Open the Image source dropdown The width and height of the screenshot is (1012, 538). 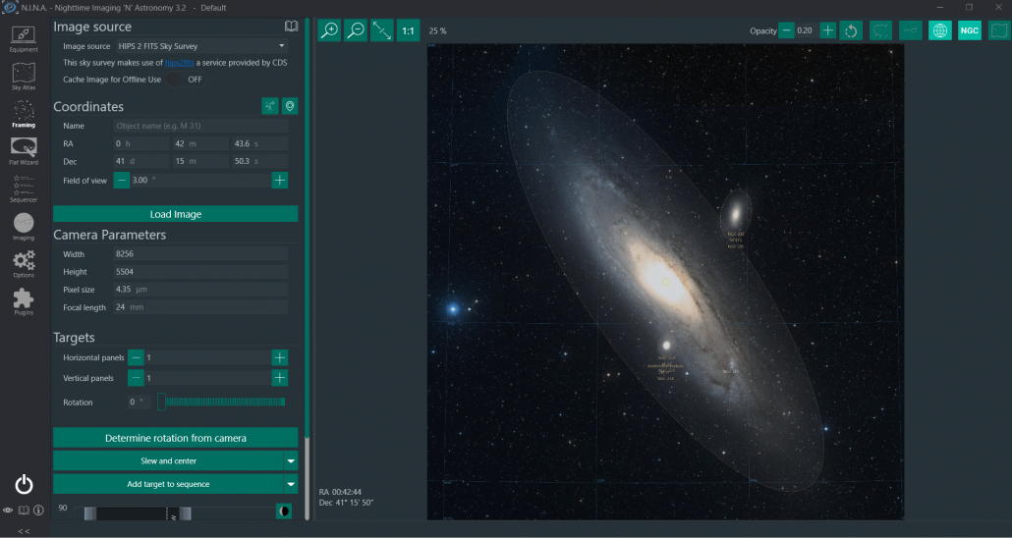200,46
